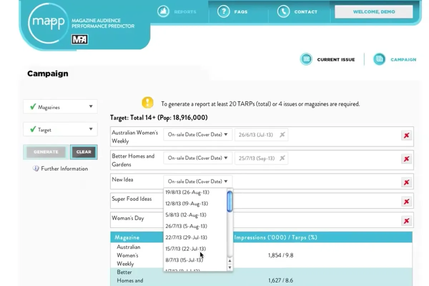Image resolution: width=429 pixels, height=286 pixels.
Task: Remove Better Homes and Gardens row with red X
Action: coord(406,159)
